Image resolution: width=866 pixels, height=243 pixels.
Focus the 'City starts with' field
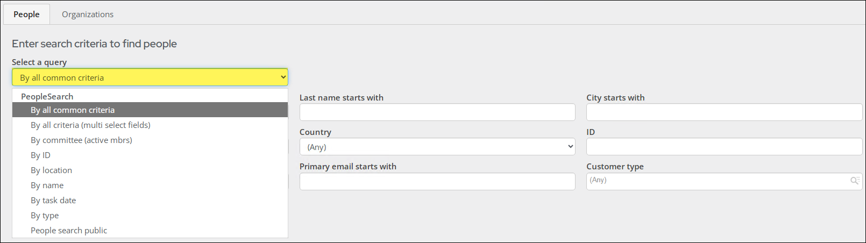tap(723, 112)
